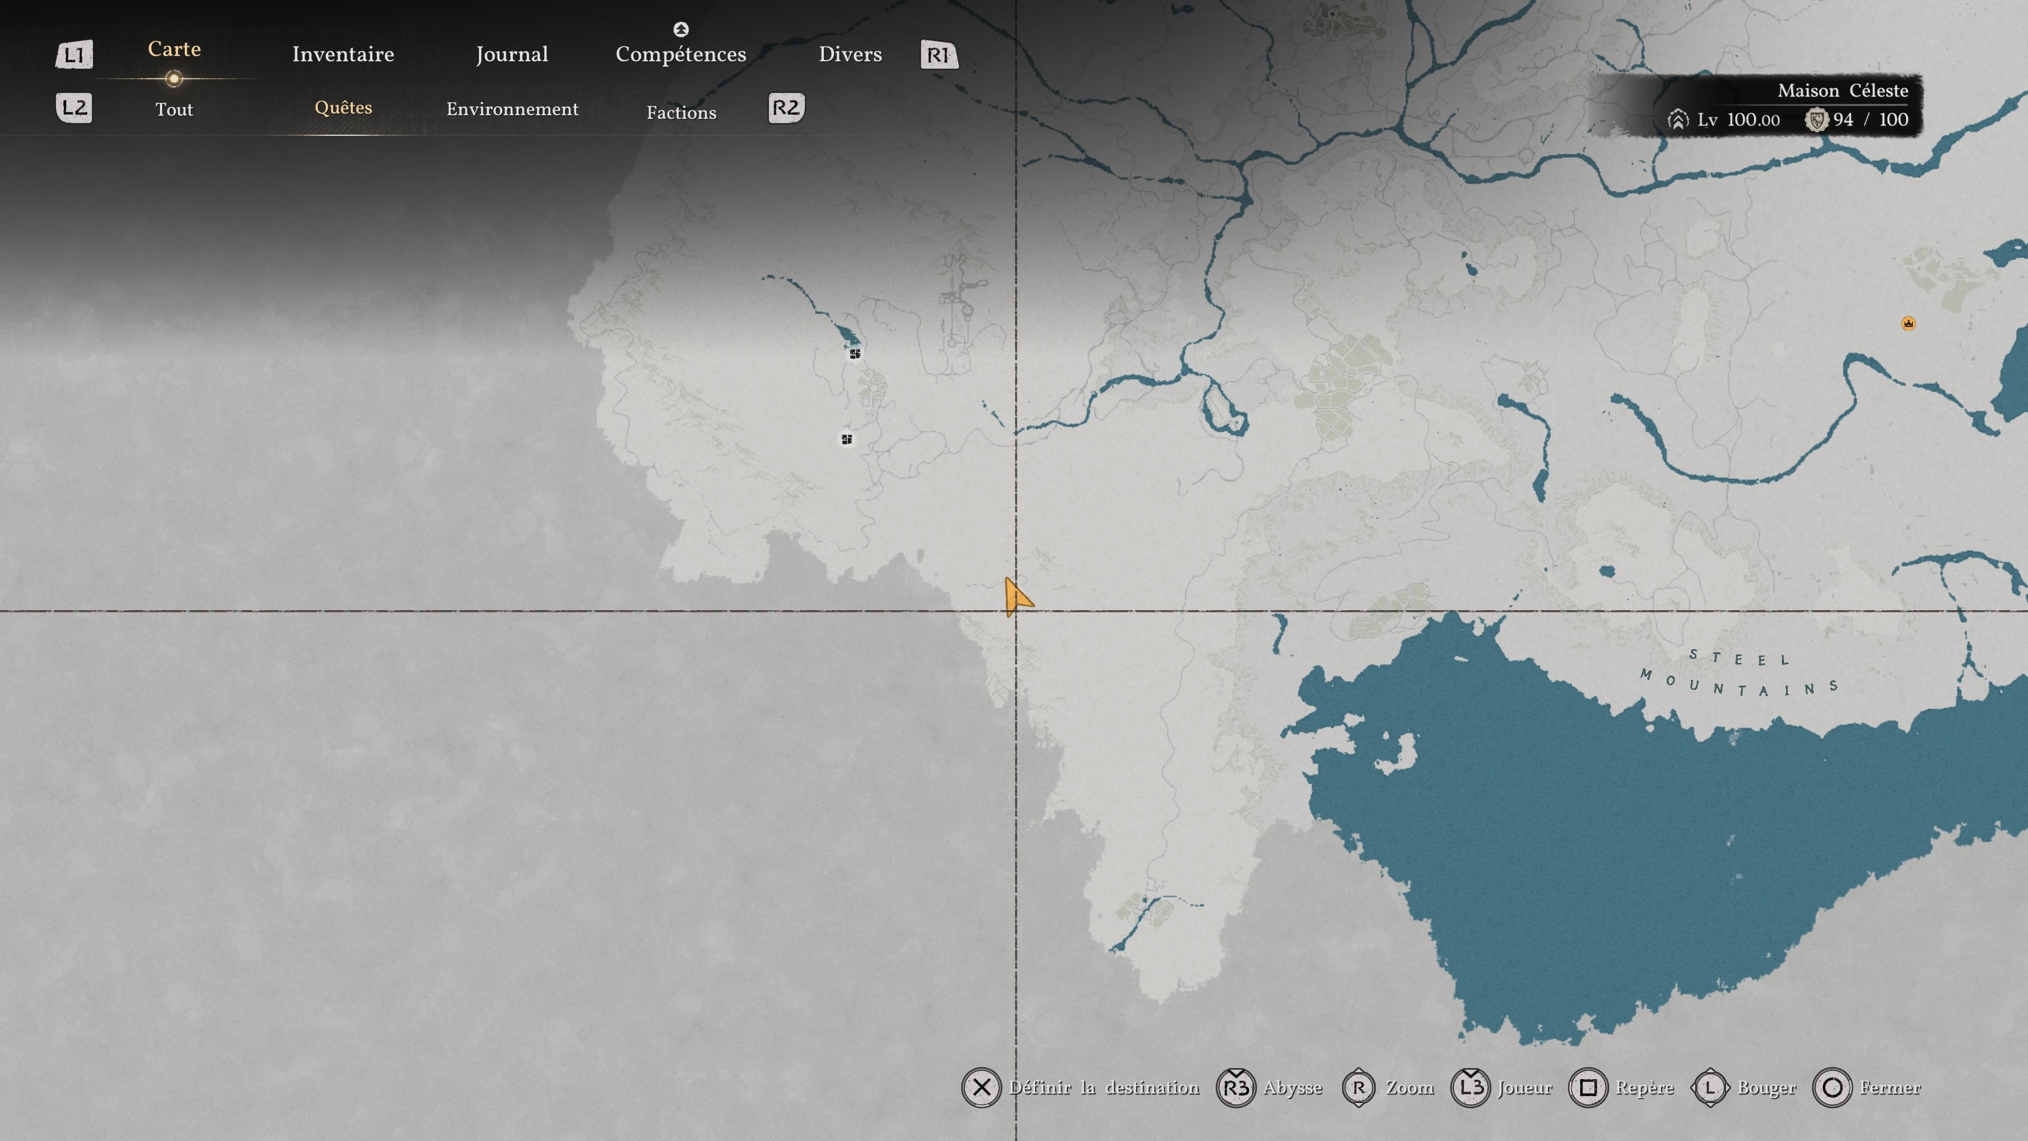Click the glowing selection indicator under Carte
Viewport: 2028px width, 1141px height.
(174, 78)
